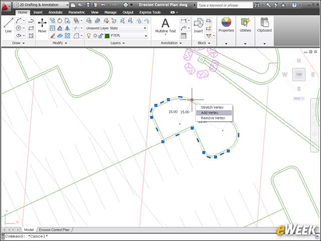Click the Clipboard panel button

[x=264, y=25]
